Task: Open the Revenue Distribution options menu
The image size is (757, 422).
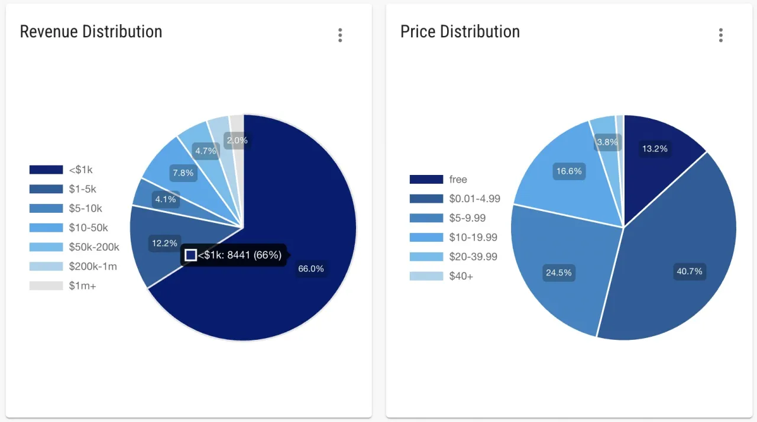Action: 340,35
